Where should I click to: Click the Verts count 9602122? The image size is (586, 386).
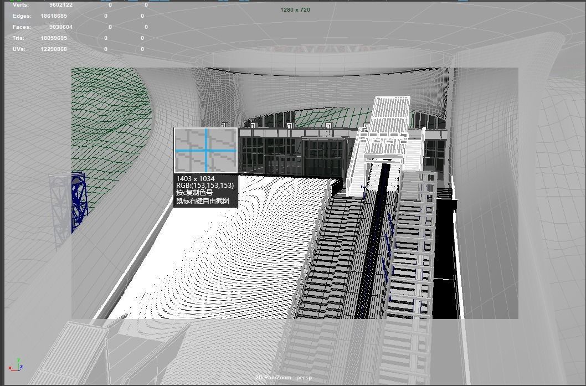click(61, 5)
